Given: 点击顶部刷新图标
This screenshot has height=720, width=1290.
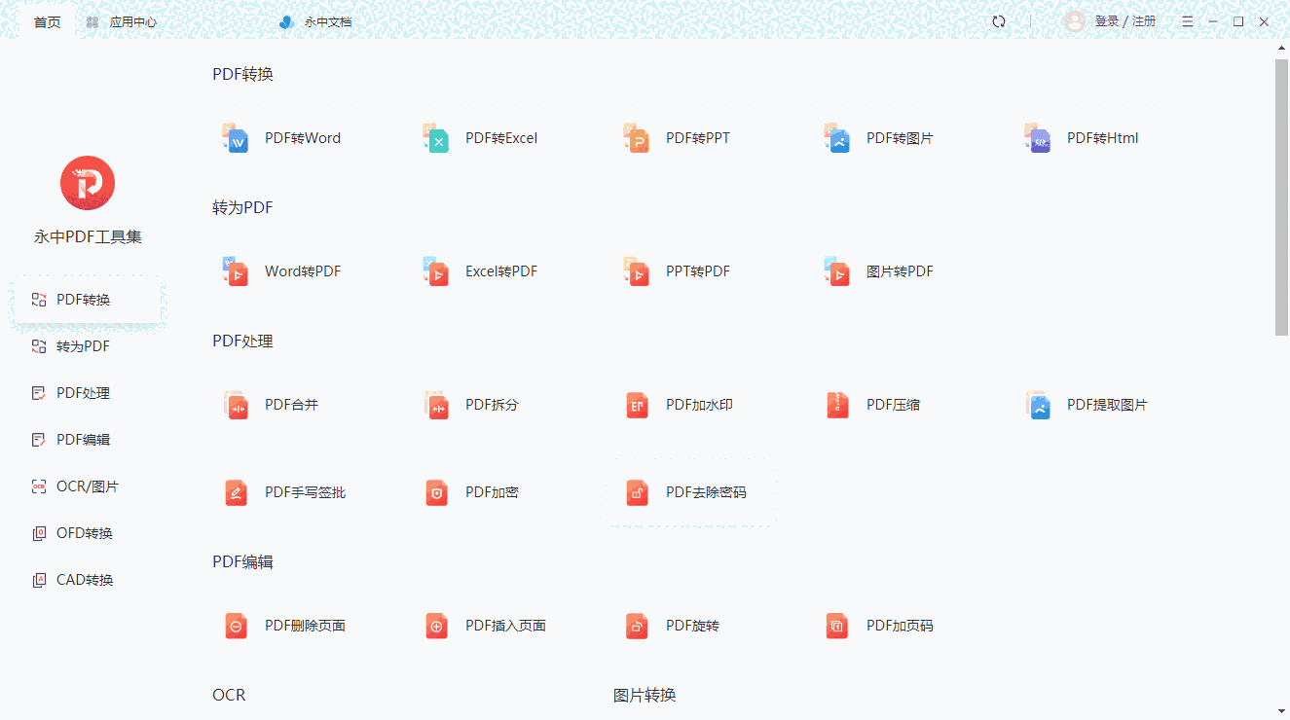Looking at the screenshot, I should [x=999, y=20].
